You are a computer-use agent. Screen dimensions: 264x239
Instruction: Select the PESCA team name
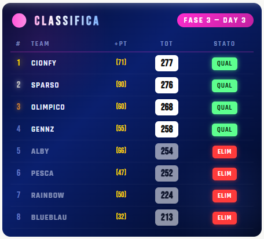click(42, 173)
